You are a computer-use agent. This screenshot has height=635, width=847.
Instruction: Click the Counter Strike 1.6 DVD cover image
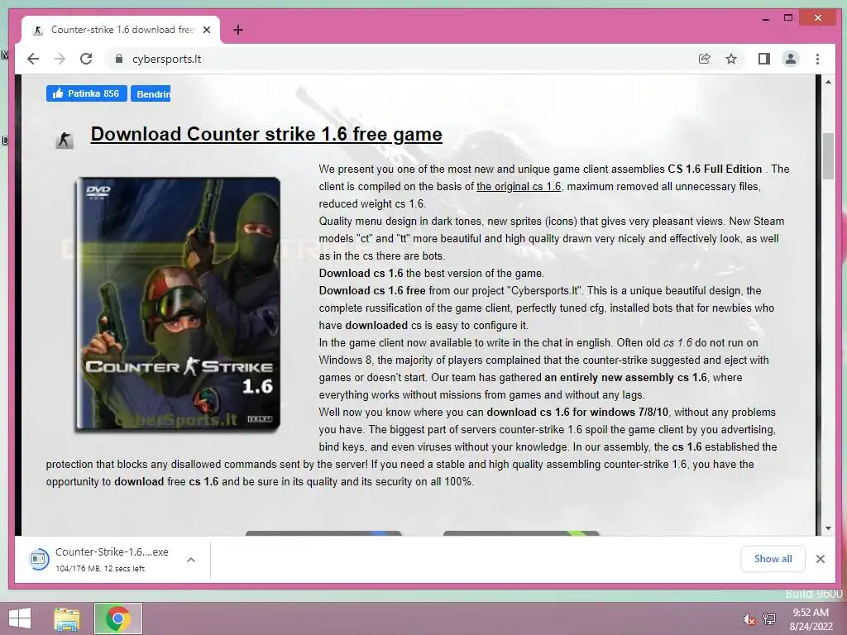178,304
